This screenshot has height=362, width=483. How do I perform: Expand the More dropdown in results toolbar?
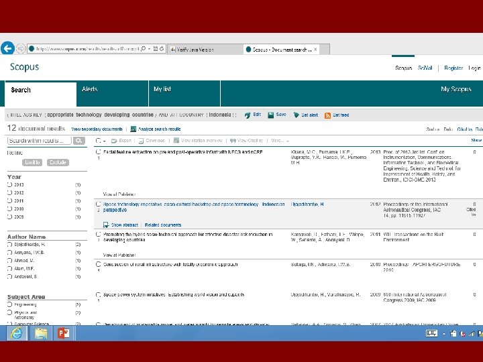pyautogui.click(x=280, y=141)
